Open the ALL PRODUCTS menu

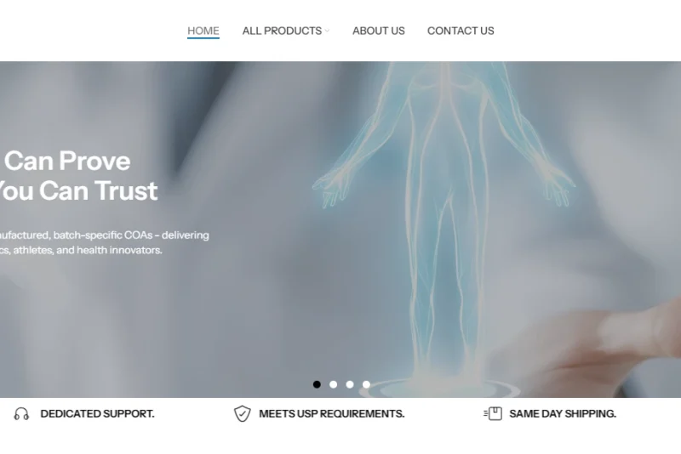pos(283,31)
